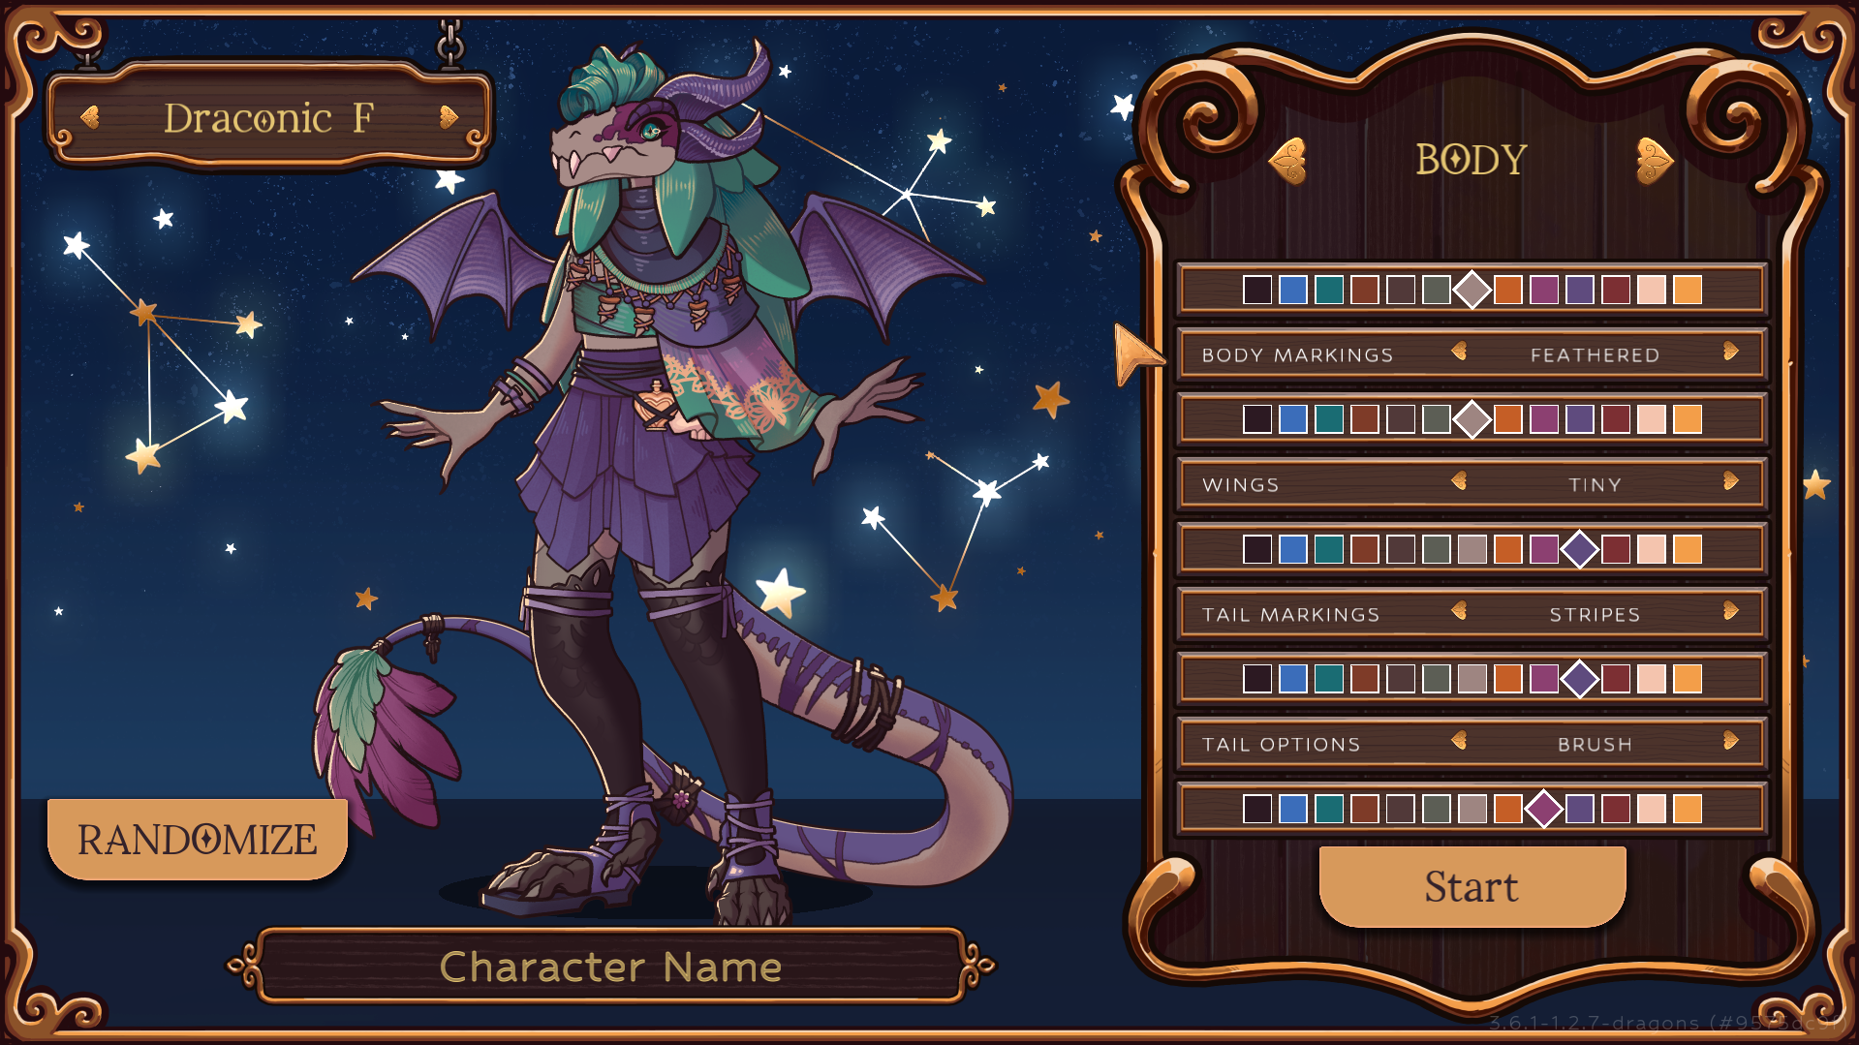The height and width of the screenshot is (1045, 1859).
Task: Select orange swatch in wings color row
Action: pos(1508,549)
